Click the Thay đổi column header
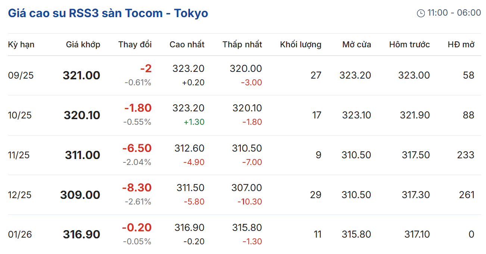The width and height of the screenshot is (486, 254). click(x=135, y=45)
